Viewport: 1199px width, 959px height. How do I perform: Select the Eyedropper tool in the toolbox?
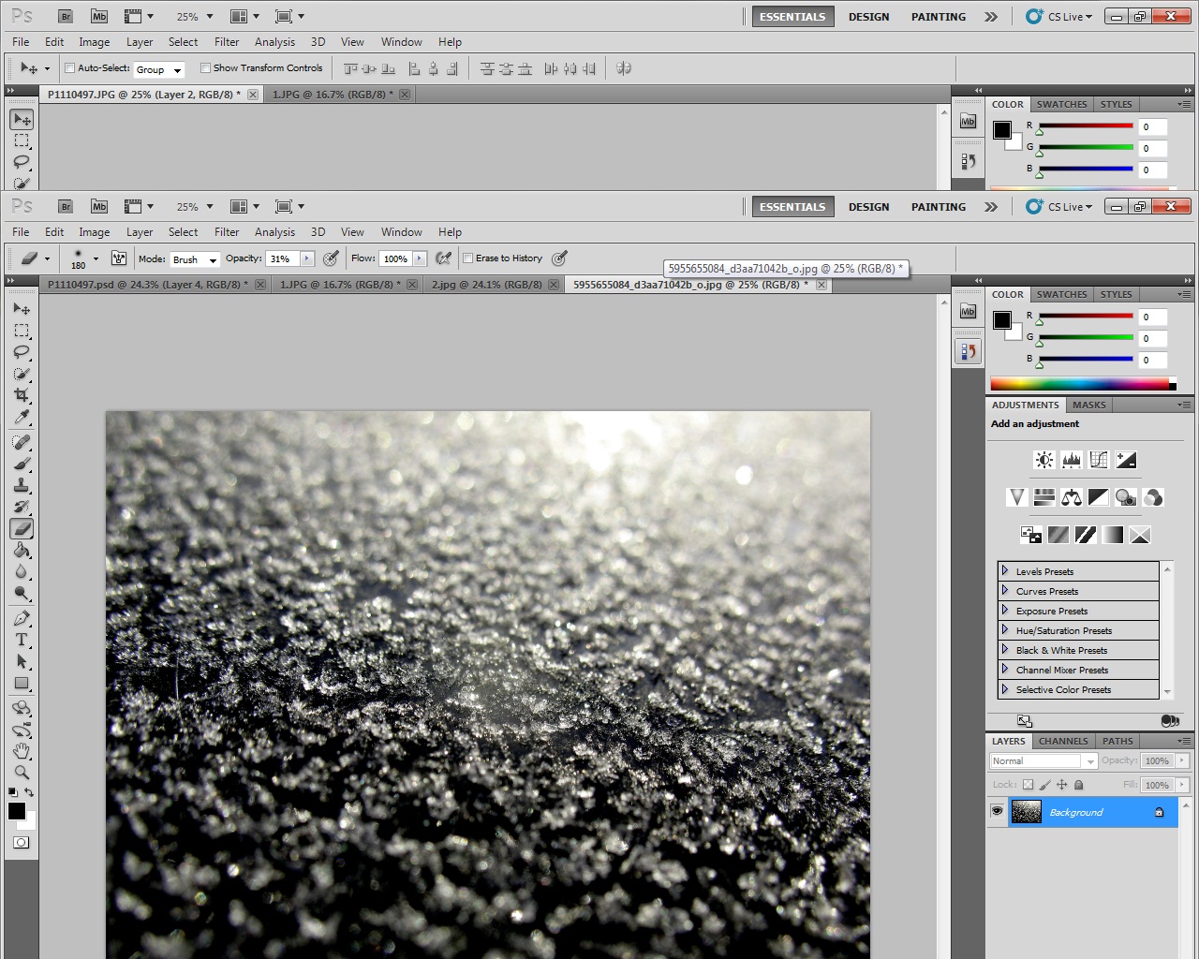(22, 417)
